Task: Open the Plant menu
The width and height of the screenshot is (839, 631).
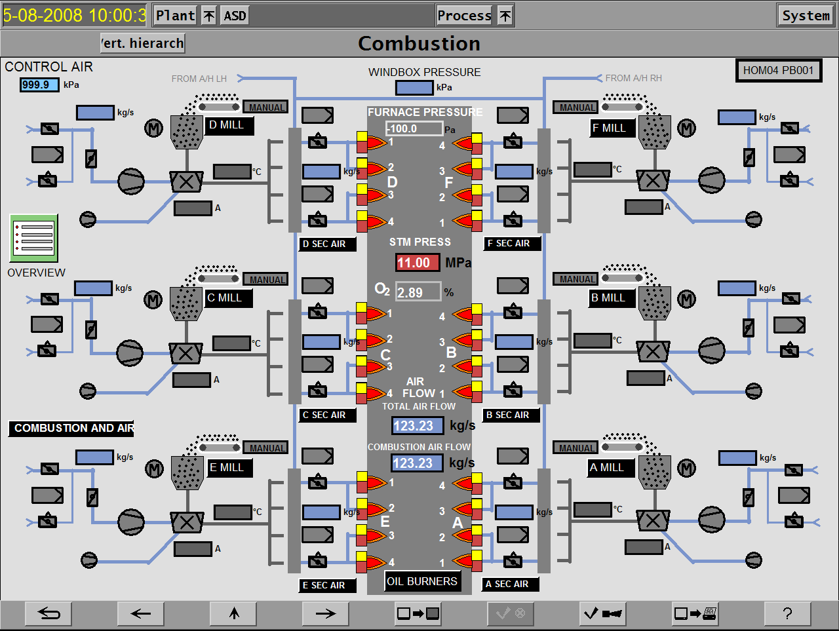Action: [x=175, y=16]
